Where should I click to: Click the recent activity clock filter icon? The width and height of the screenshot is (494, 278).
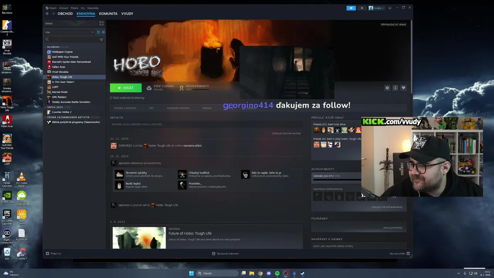(98, 32)
